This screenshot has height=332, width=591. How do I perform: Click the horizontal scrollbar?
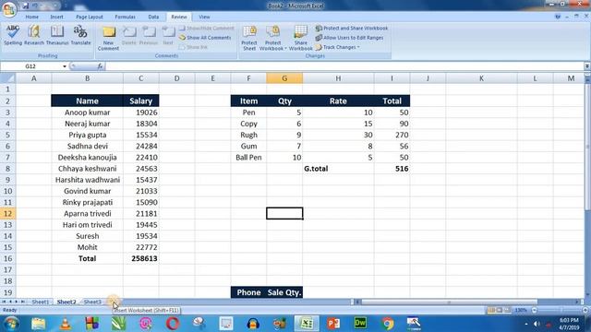(x=450, y=302)
